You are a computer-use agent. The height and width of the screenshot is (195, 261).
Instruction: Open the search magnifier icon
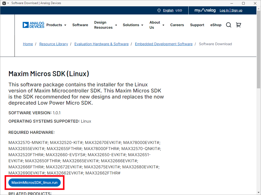coord(229,25)
